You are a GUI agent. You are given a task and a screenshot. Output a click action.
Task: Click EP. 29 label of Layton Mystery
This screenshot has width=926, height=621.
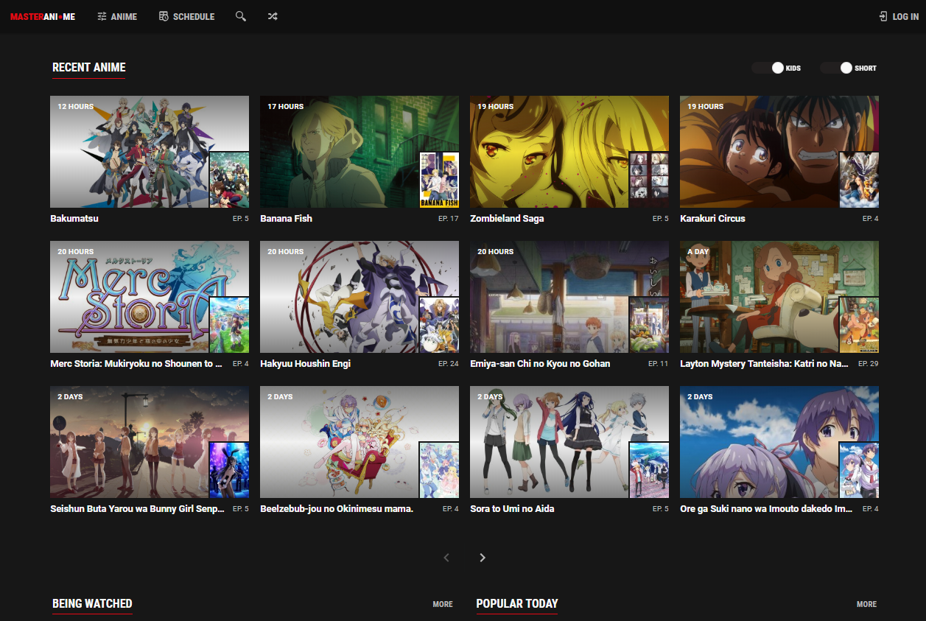pyautogui.click(x=869, y=364)
